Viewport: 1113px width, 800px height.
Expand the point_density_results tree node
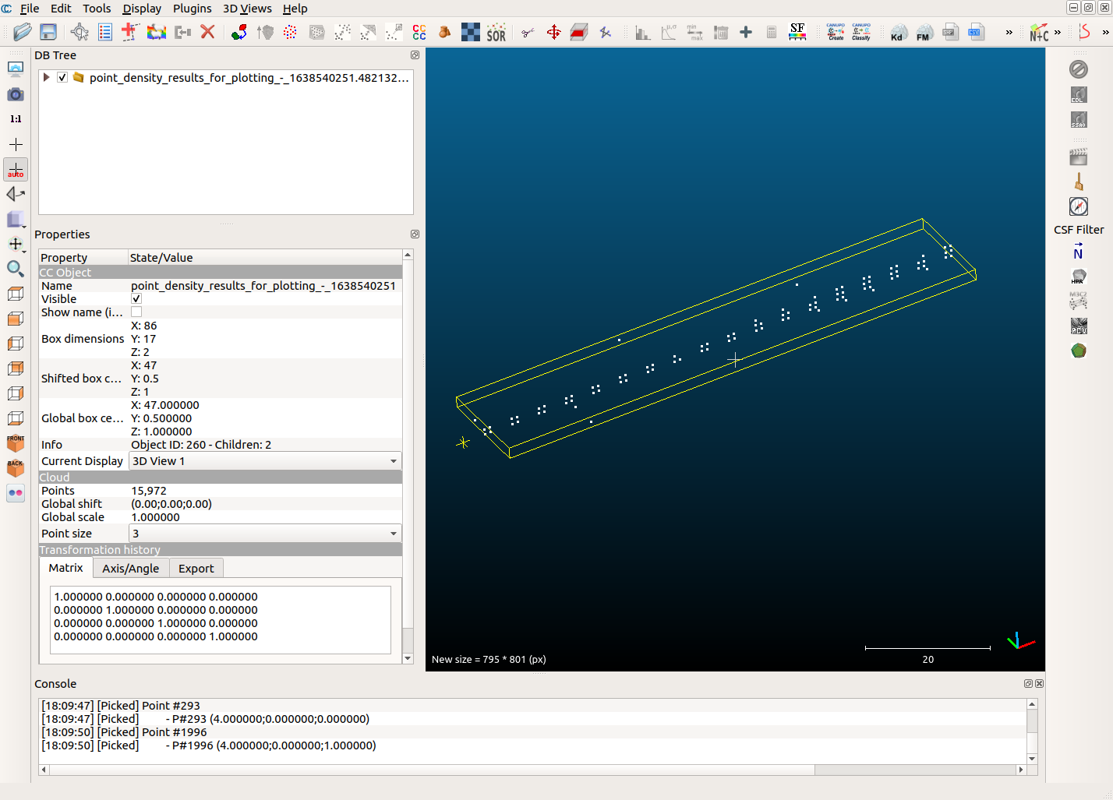coord(46,77)
